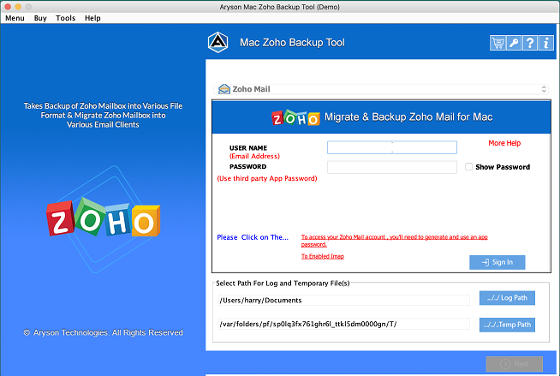
Task: Open the Menu menu
Action: (x=15, y=18)
